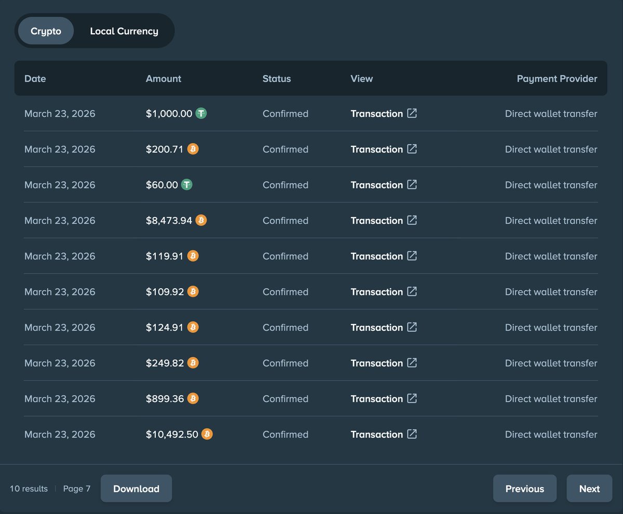This screenshot has height=514, width=623.
Task: Click the Tether coin icon beside $60.00
Action: pos(186,184)
